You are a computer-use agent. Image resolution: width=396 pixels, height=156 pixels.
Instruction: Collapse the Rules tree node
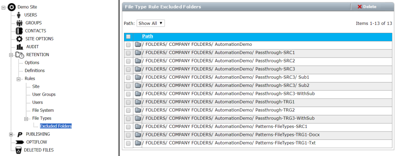tap(19, 79)
